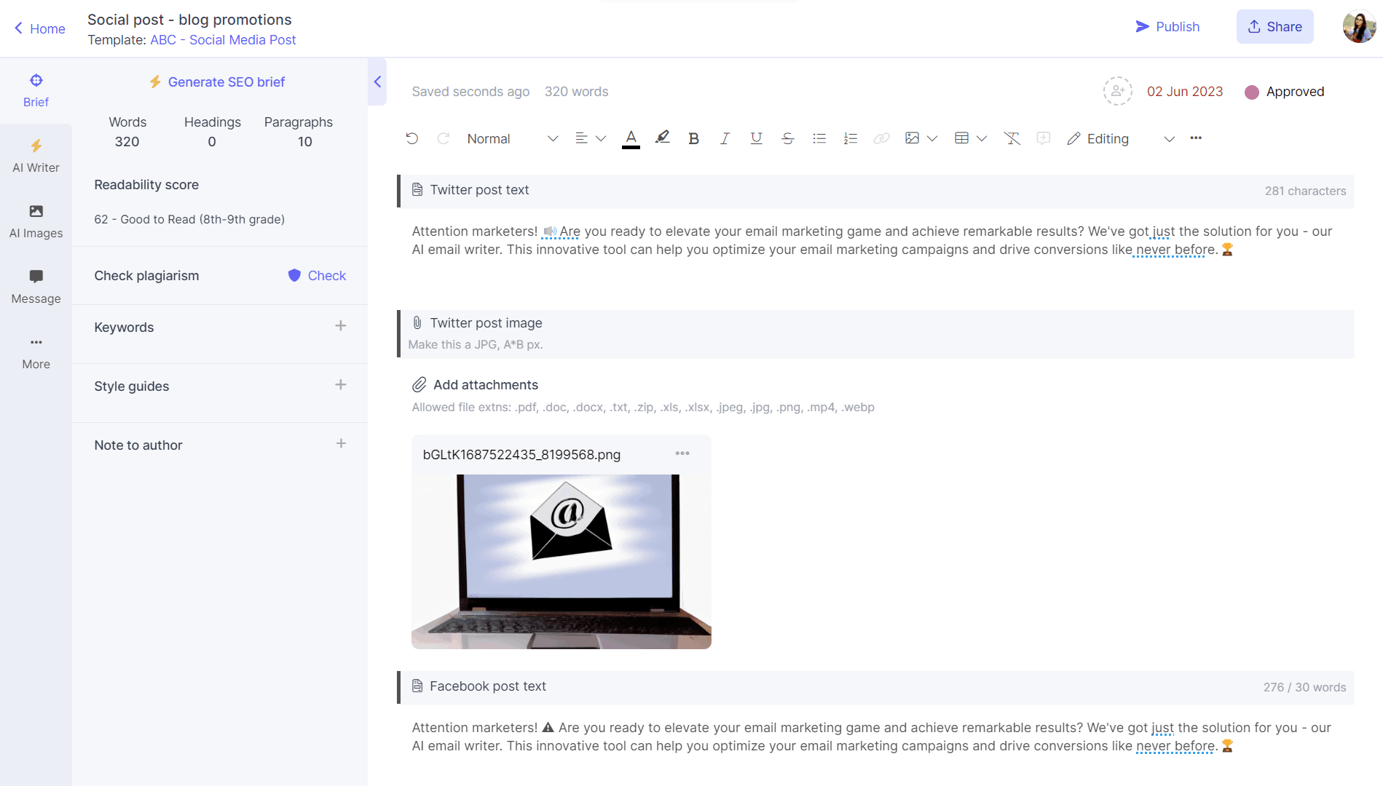Open options for bGLtK1687522435_8199568.png attachment

tap(682, 453)
